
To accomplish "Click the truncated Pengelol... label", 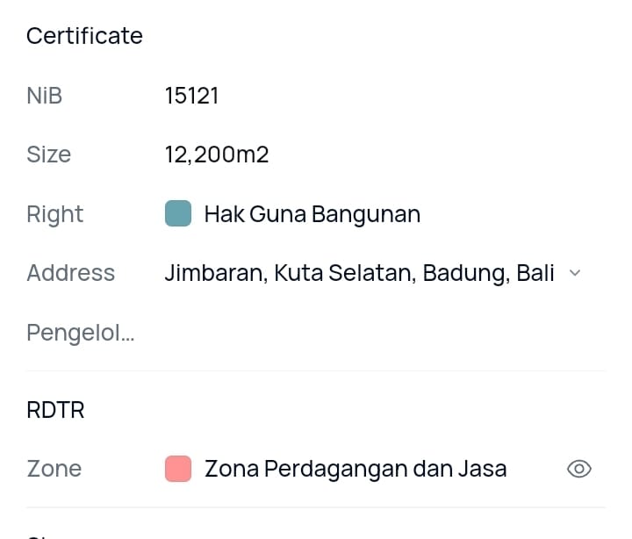I will [x=81, y=333].
